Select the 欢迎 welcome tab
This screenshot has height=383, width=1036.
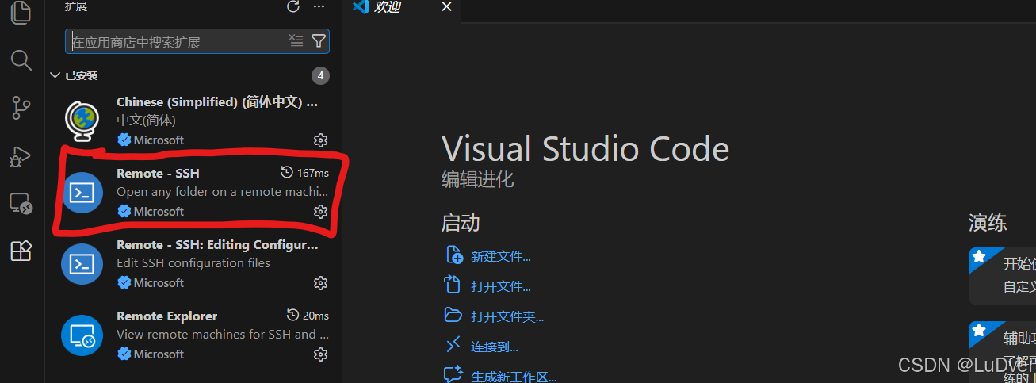[403, 8]
